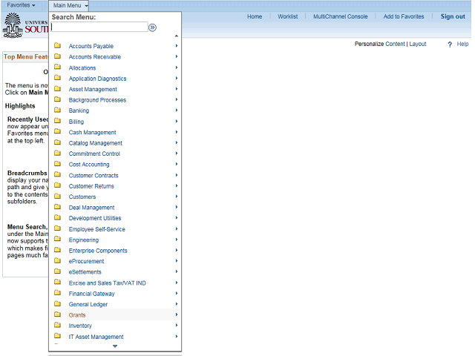Open the Favorites dropdown
Viewport: 475px width, 356px height.
pos(21,5)
